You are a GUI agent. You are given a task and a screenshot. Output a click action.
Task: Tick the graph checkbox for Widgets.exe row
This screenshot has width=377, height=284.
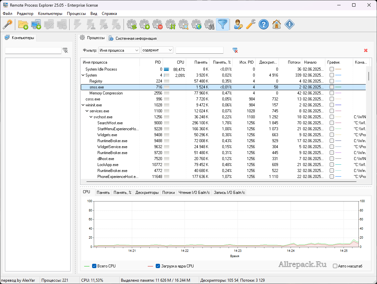point(332,135)
